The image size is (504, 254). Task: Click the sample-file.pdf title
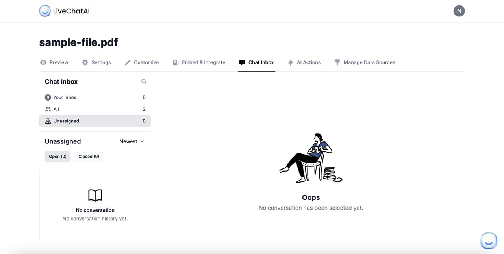[78, 42]
